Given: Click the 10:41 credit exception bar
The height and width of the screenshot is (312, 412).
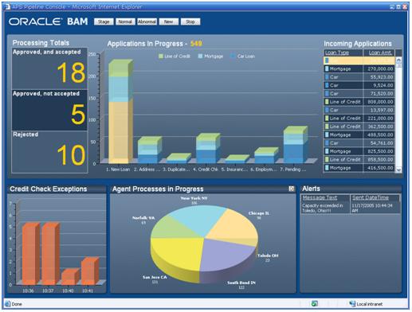Looking at the screenshot, I should coord(90,271).
